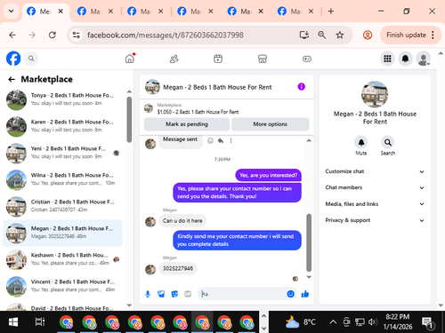Switch to the third Facebook browser tab

click(x=145, y=12)
